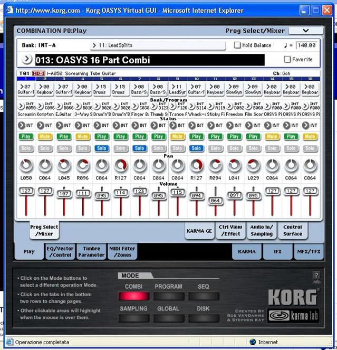Open the Control Surface page tab

click(x=293, y=231)
